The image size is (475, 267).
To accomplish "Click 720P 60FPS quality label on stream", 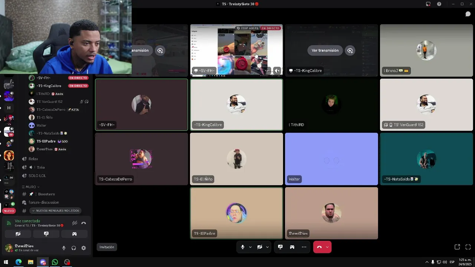I will pos(247,28).
